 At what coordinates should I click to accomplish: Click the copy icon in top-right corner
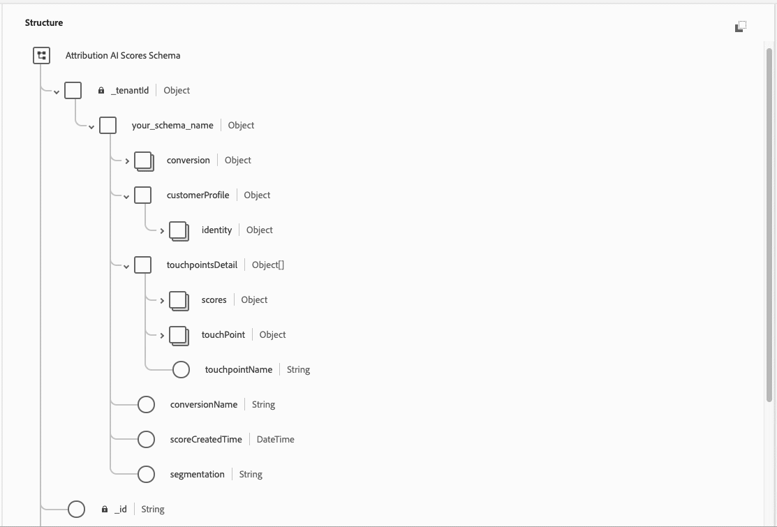coord(740,26)
